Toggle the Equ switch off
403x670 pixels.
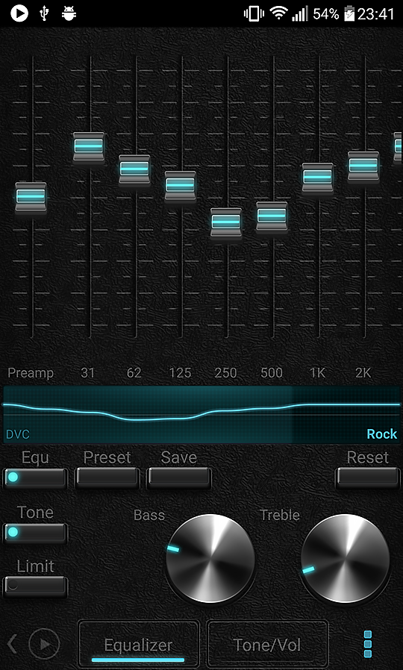[x=36, y=478]
